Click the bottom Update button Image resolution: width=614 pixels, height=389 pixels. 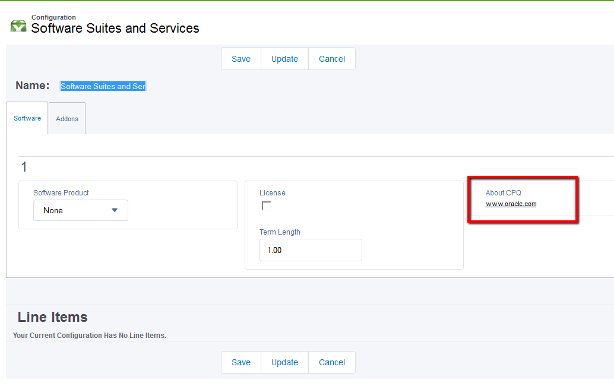(284, 362)
